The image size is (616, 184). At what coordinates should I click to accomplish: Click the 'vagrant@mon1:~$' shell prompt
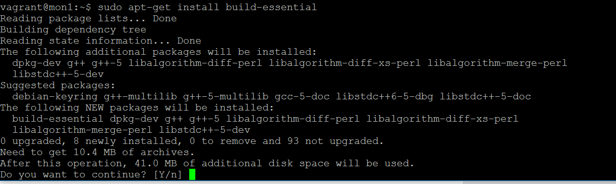point(45,8)
